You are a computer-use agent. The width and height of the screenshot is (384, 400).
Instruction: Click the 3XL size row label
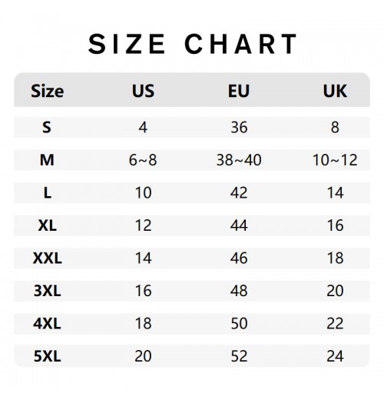[x=48, y=291]
